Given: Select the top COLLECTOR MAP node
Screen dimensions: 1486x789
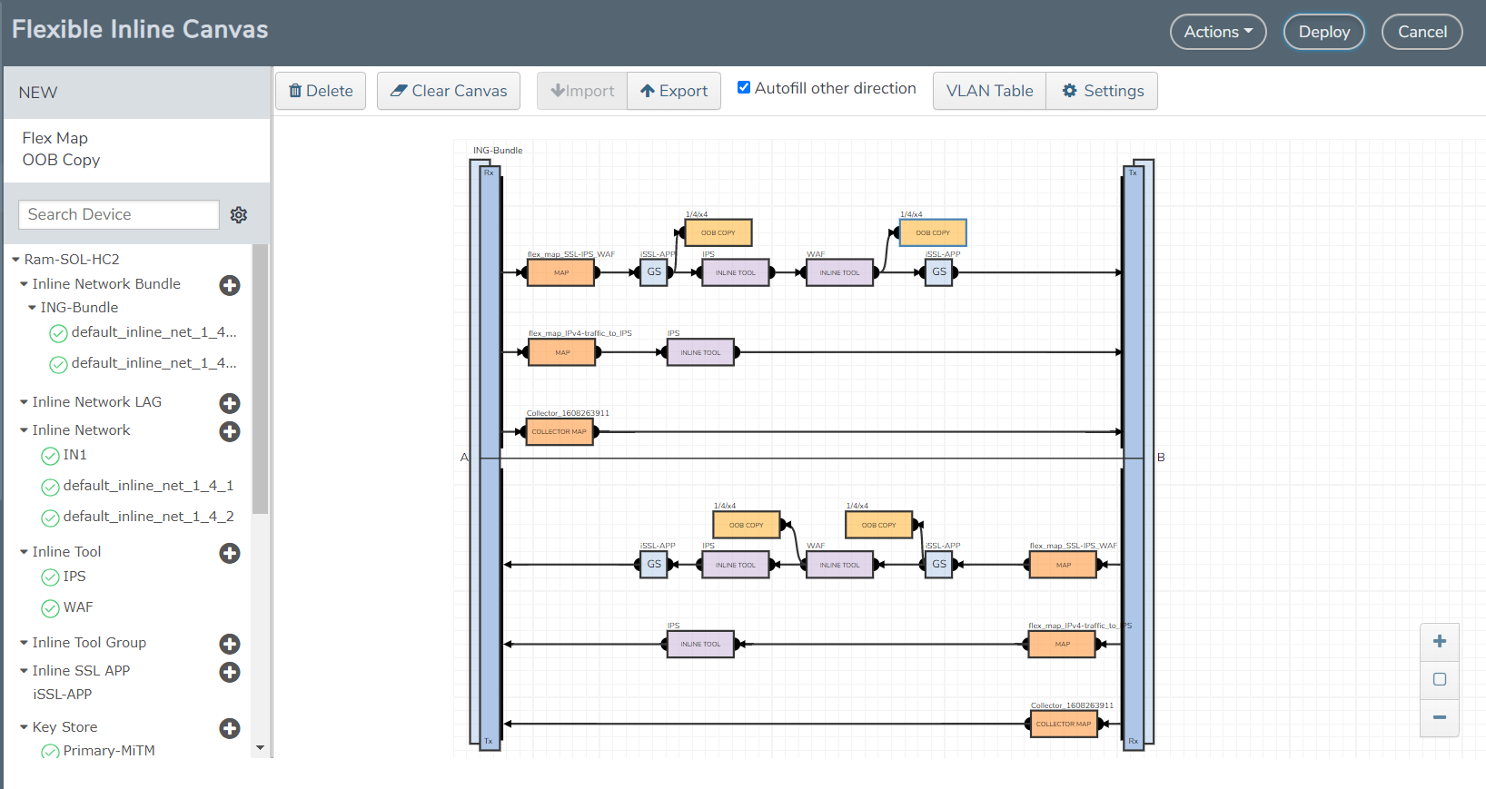Looking at the screenshot, I should [x=560, y=431].
